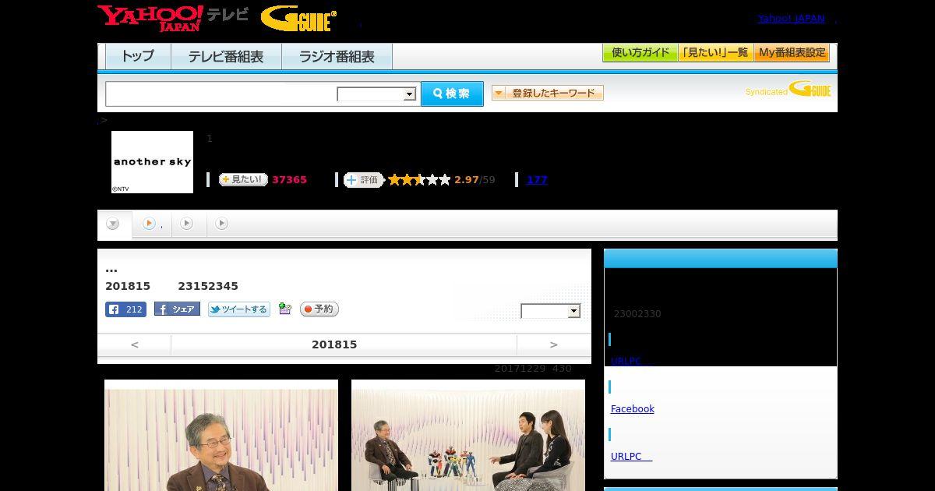The image size is (935, 491).
Task: Select the tab with orange play icon
Action: point(151,224)
